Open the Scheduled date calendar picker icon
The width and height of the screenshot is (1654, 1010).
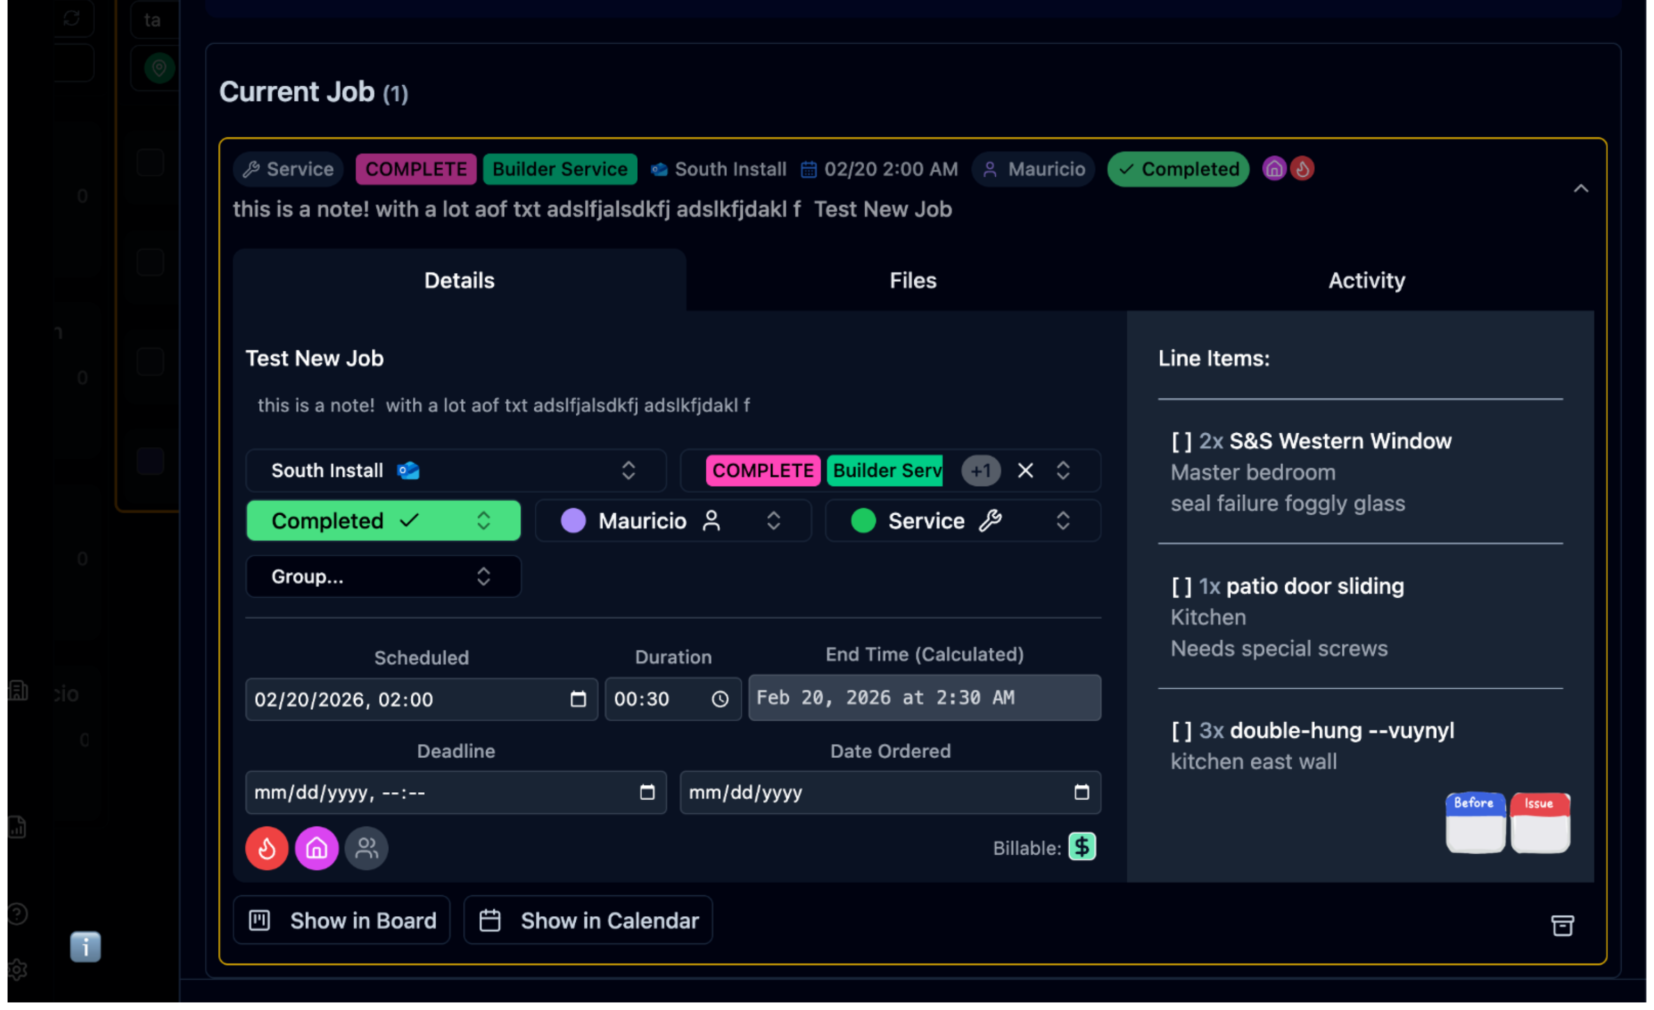[578, 699]
